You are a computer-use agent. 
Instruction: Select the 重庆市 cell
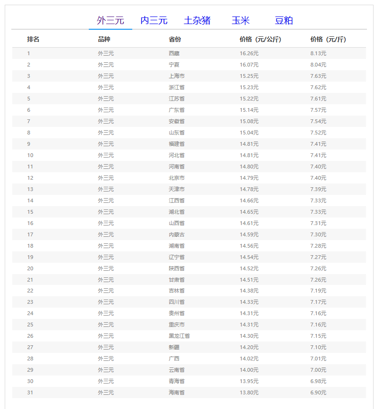click(177, 325)
